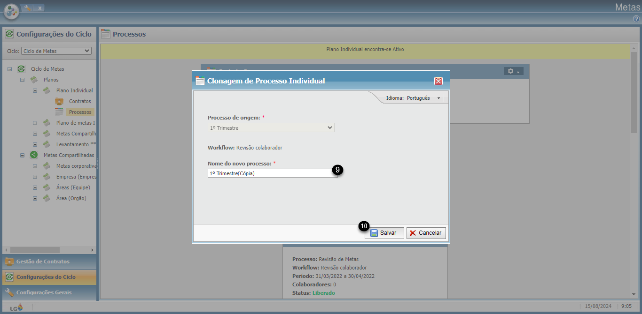Close the top tab with the small x
Viewport: 642px width, 314px height.
tap(40, 8)
